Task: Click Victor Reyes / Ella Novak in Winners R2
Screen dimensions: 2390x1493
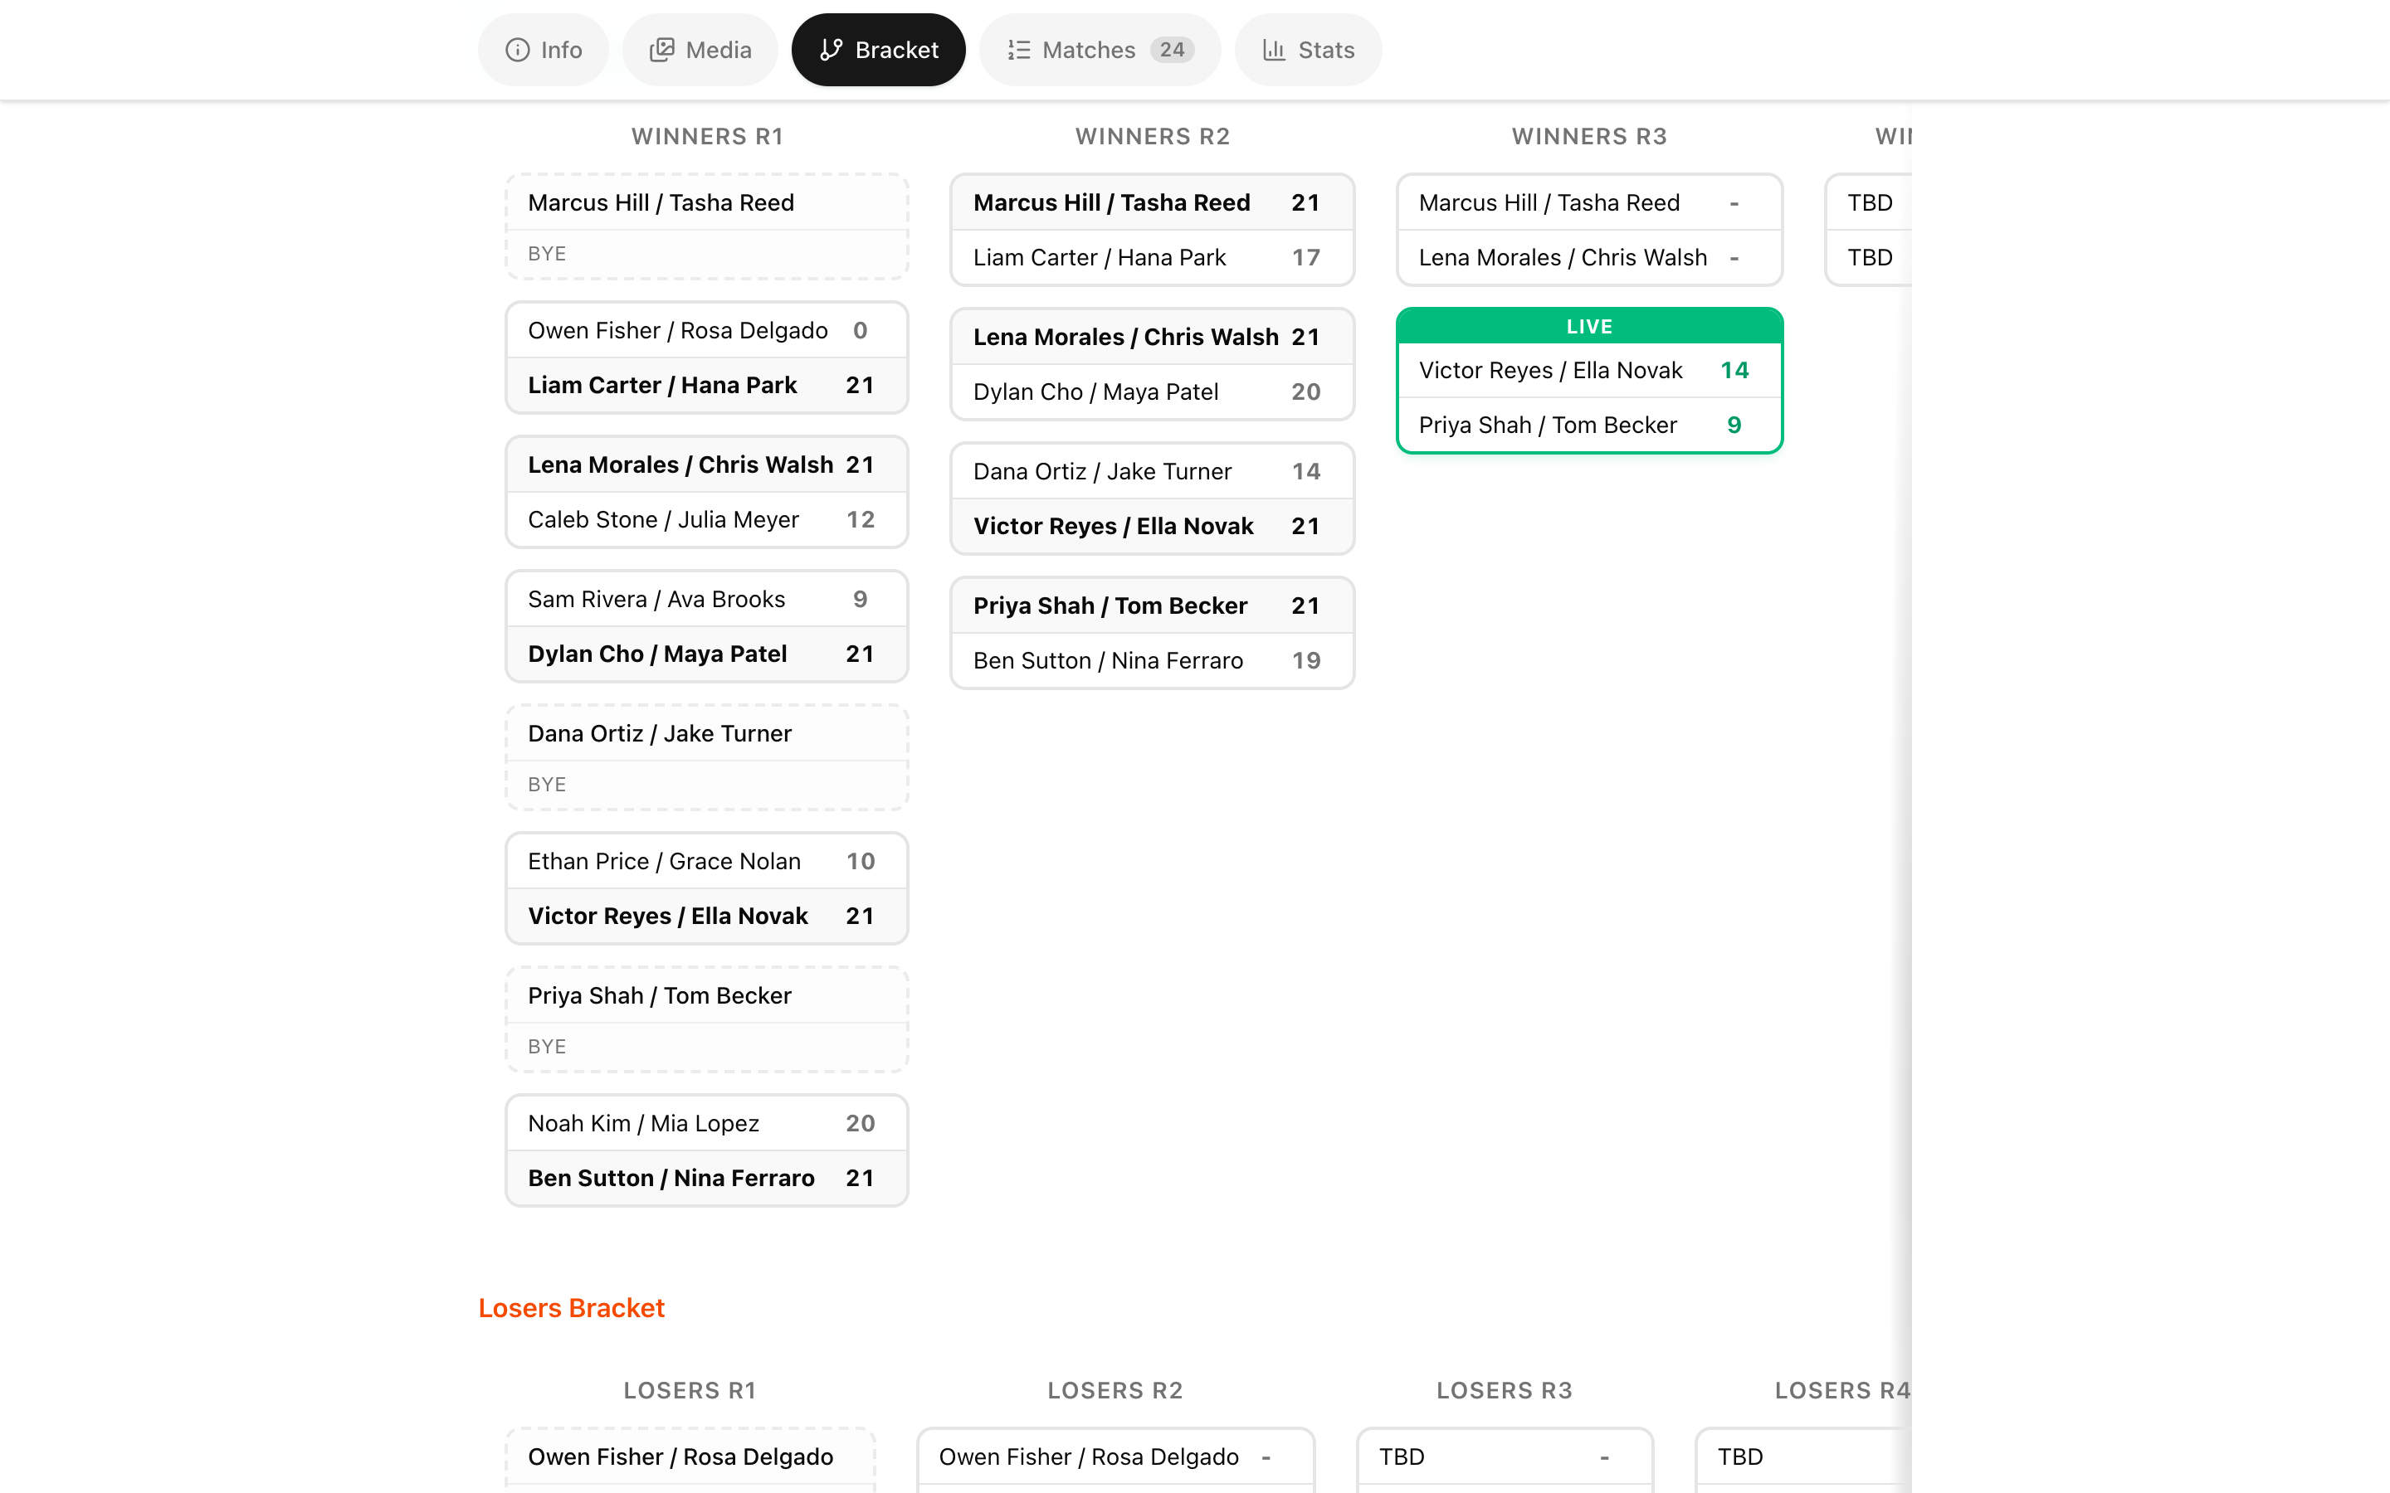Action: (1152, 527)
